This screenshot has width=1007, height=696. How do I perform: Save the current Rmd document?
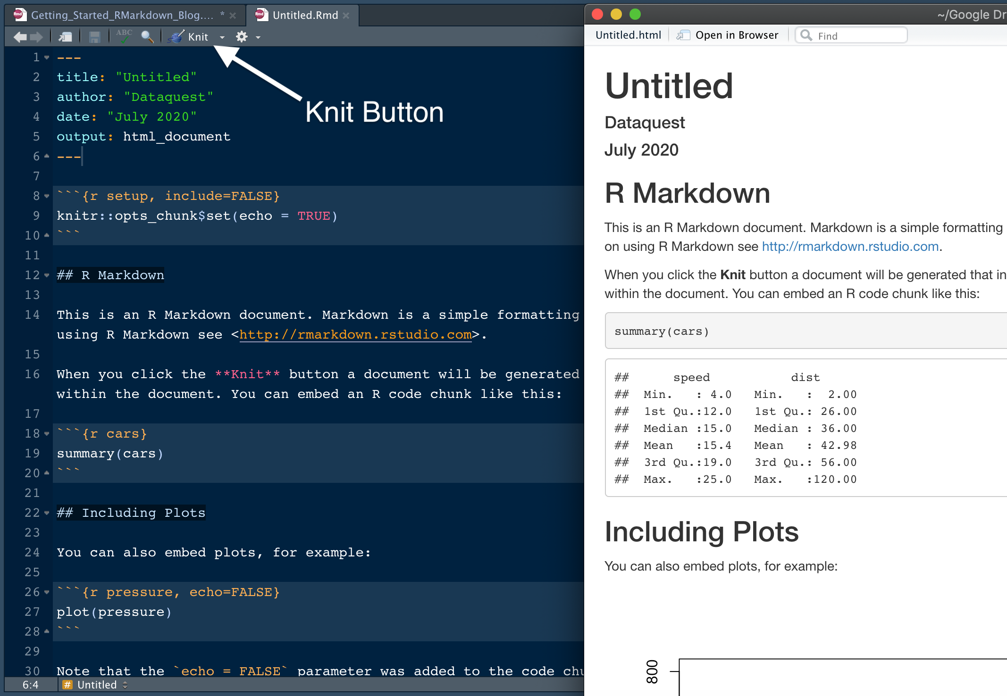[95, 37]
